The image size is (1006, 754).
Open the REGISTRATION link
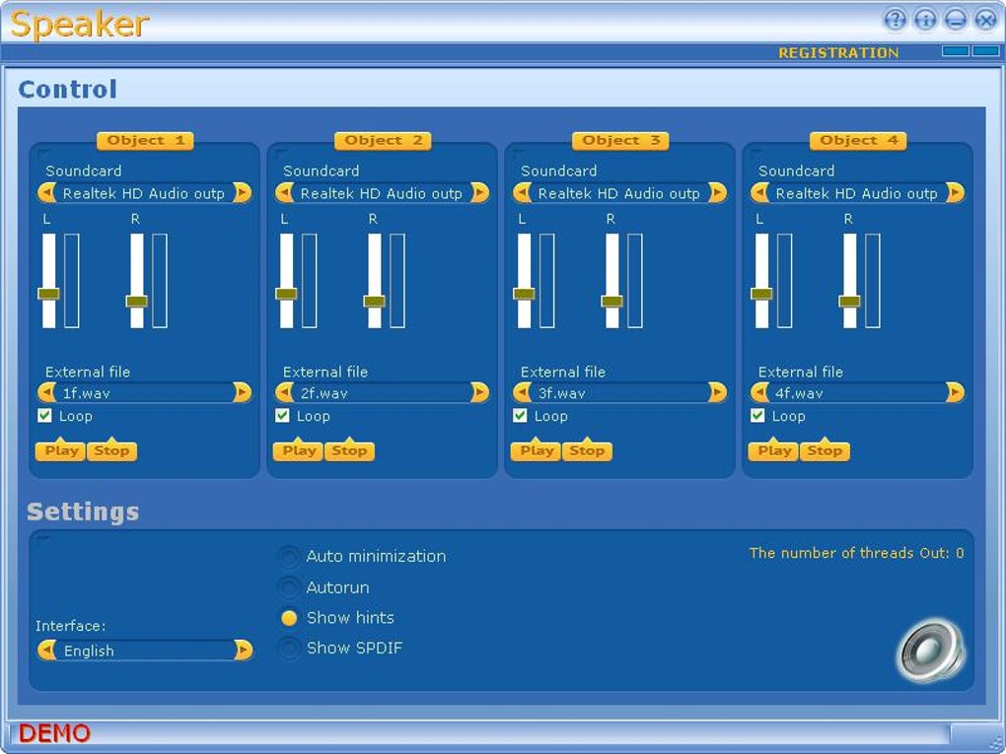(x=838, y=52)
